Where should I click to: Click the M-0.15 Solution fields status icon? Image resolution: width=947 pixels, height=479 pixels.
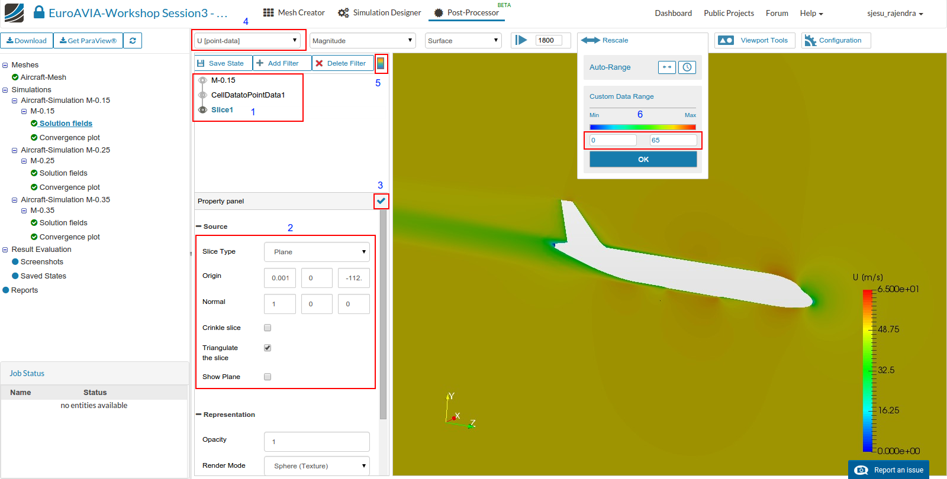tap(34, 123)
